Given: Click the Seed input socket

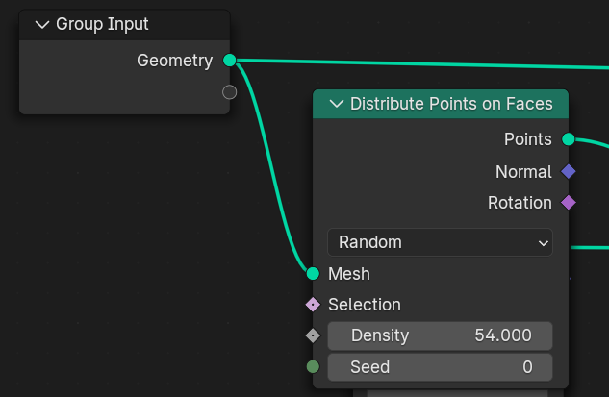Looking at the screenshot, I should (313, 367).
